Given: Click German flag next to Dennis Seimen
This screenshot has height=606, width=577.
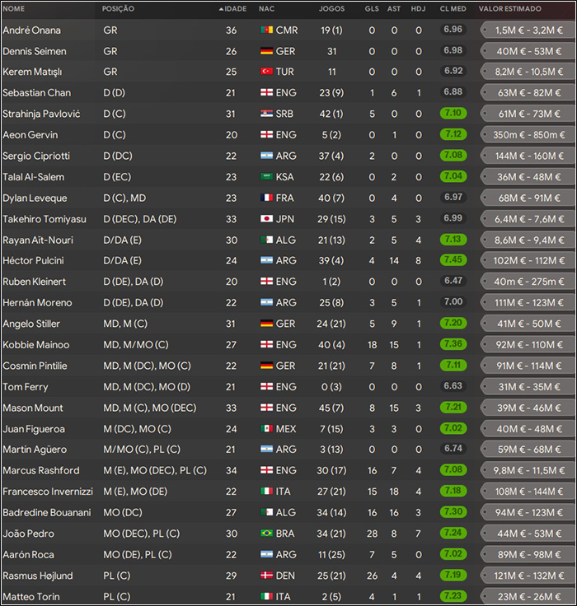Looking at the screenshot, I should click(x=266, y=51).
